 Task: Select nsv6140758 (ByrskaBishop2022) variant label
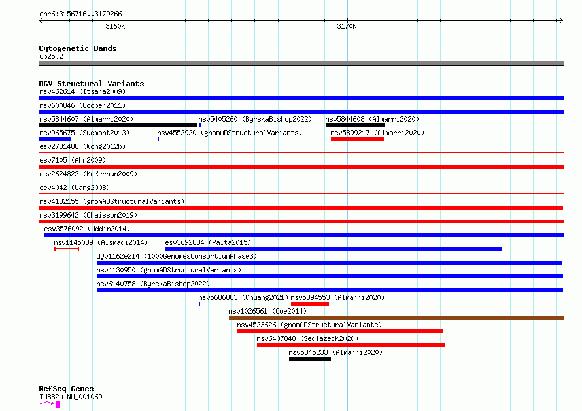(153, 284)
